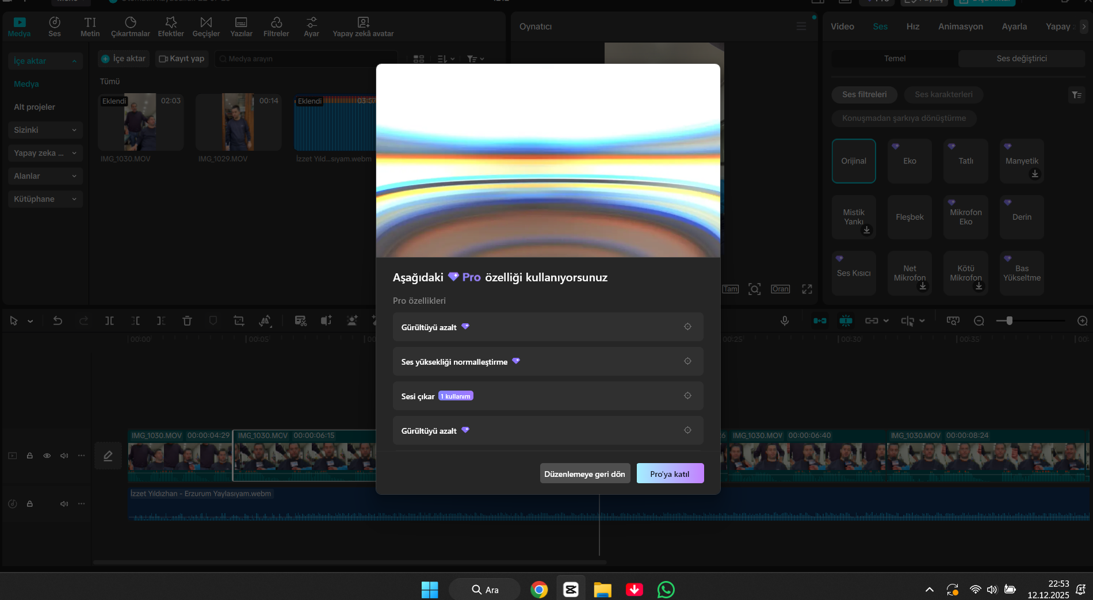Open the Metin tab in top toolbar
The image size is (1093, 600).
click(x=90, y=26)
